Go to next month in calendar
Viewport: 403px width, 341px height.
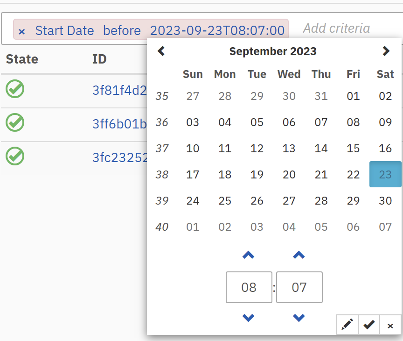click(x=386, y=51)
